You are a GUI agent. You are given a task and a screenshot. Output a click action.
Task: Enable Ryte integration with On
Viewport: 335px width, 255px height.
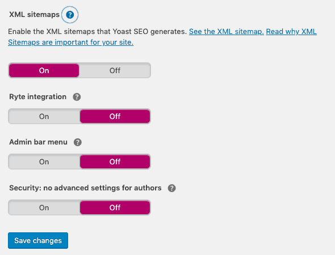tap(44, 116)
